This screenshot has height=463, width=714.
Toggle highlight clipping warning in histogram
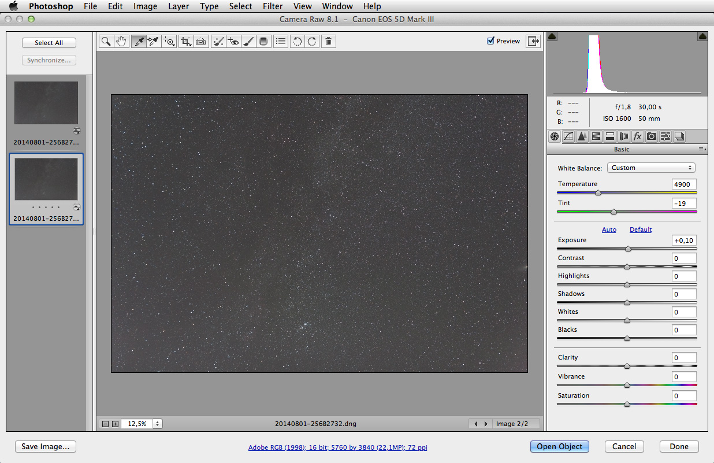pyautogui.click(x=702, y=36)
